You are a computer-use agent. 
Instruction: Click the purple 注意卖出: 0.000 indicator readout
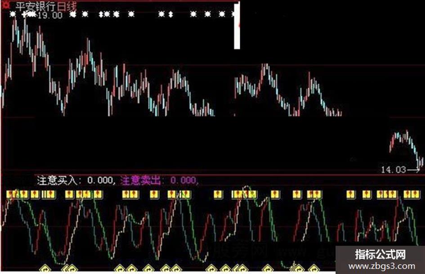(159, 180)
